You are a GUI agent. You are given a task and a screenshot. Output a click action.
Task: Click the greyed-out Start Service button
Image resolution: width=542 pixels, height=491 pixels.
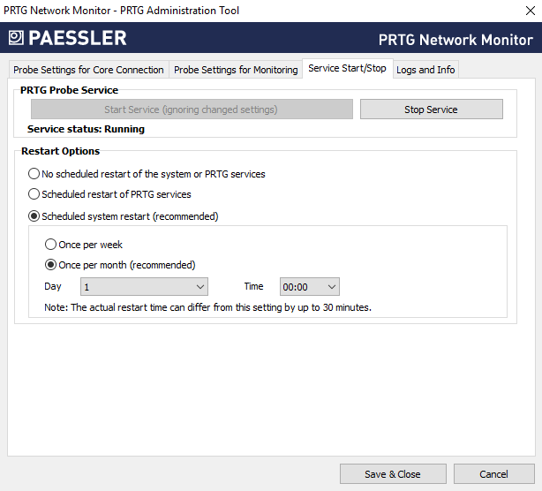[192, 110]
